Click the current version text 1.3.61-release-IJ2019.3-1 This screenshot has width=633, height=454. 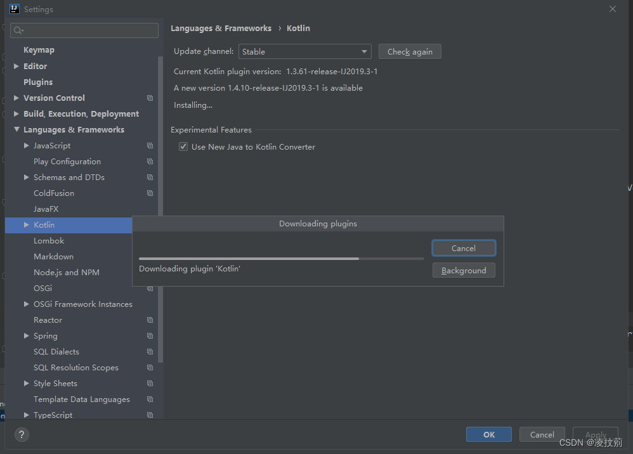(332, 72)
